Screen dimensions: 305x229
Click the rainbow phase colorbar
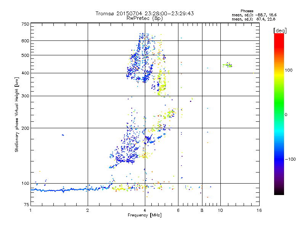pyautogui.click(x=279, y=114)
